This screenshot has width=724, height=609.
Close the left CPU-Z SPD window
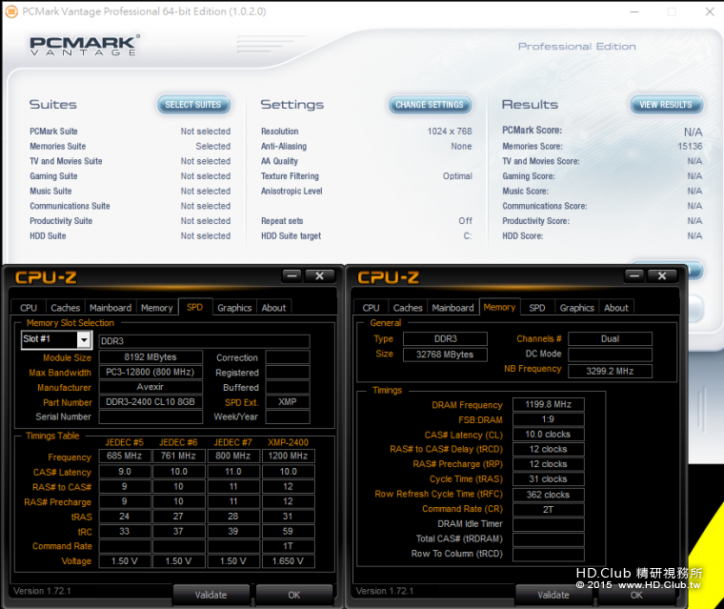pos(319,275)
